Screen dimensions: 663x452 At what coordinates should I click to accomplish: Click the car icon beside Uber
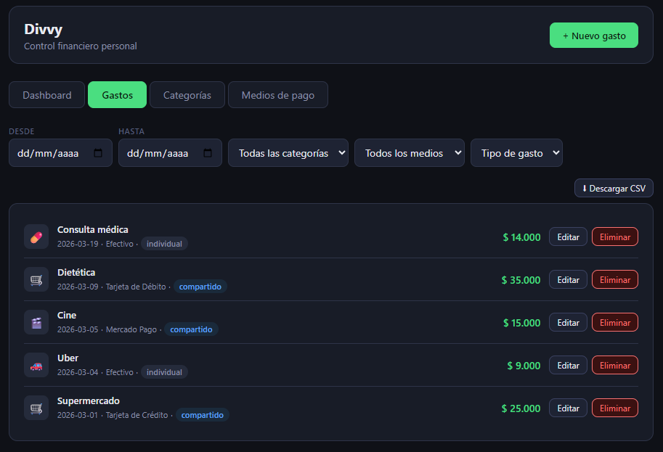(x=36, y=365)
